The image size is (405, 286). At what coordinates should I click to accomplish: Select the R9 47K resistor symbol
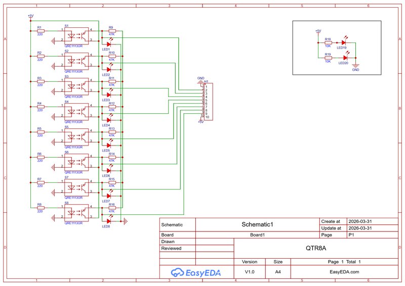click(x=112, y=31)
